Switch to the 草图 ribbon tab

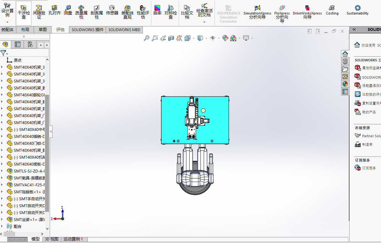[43, 30]
